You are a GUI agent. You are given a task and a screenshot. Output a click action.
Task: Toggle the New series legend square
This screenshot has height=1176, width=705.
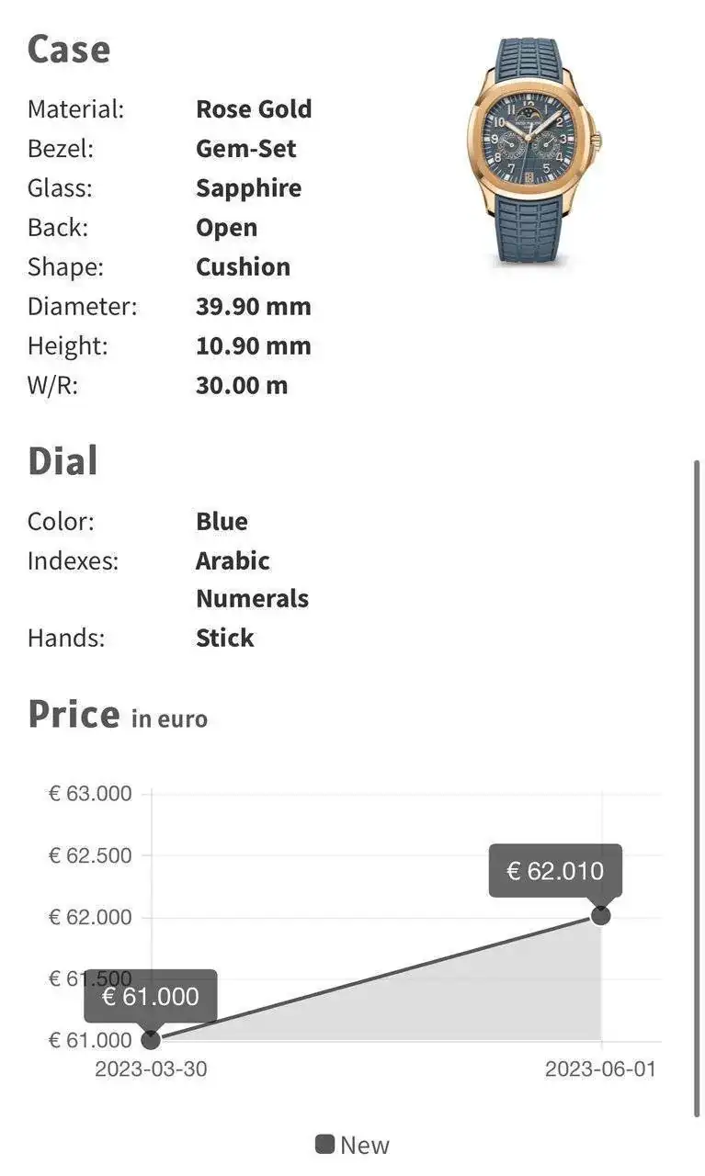324,1144
